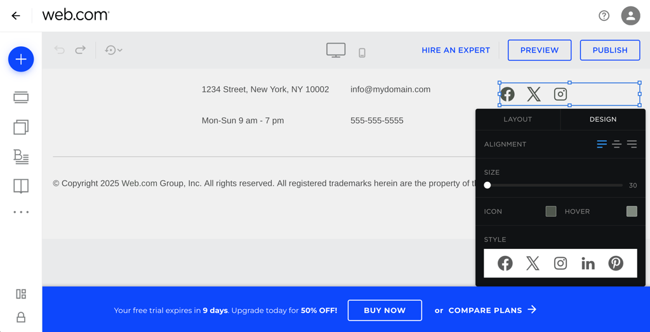This screenshot has height=332, width=650.
Task: Select the X icon on the canvas
Action: pyautogui.click(x=533, y=94)
